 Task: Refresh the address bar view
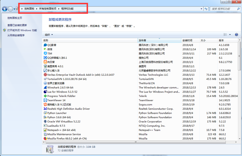pyautogui.click(x=206, y=9)
